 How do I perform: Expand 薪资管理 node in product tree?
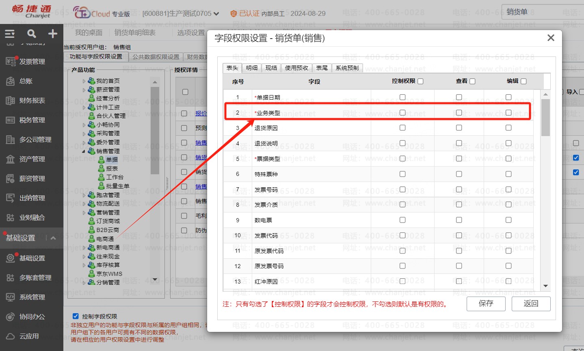tap(84, 90)
